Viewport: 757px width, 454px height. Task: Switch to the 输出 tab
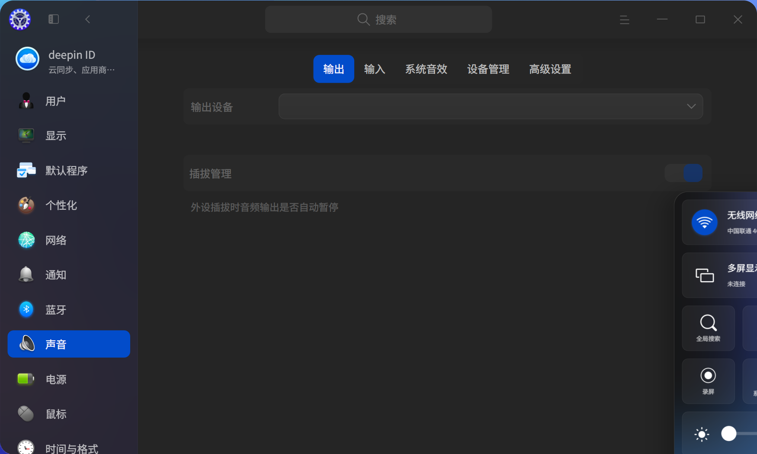pos(334,69)
